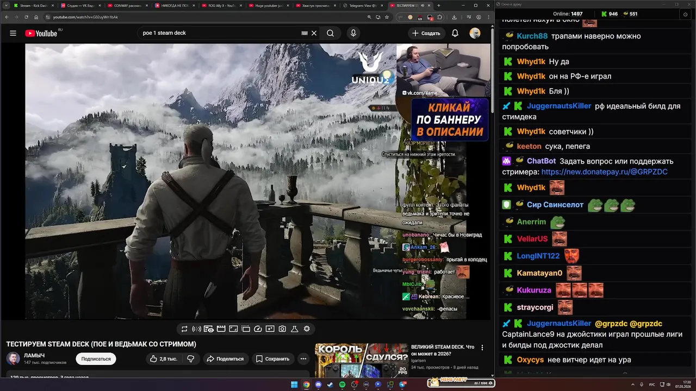Open Discord from the taskbar
The image size is (696, 391).
(318, 384)
